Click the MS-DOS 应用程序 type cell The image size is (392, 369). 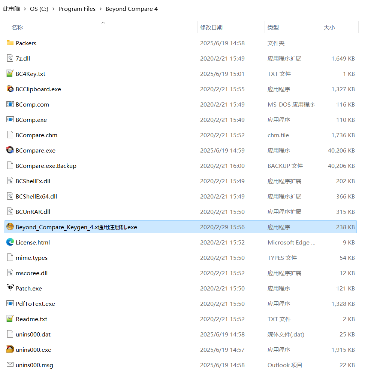pyautogui.click(x=291, y=105)
